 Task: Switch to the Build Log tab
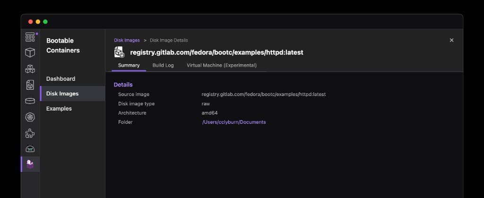[x=163, y=65]
